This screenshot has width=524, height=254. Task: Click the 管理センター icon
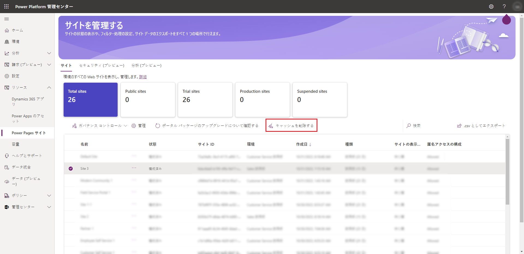click(7, 207)
